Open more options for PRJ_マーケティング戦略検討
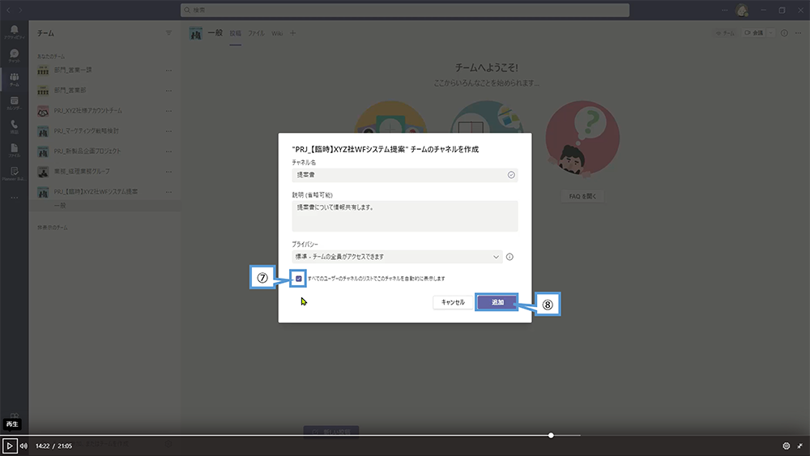 point(168,131)
